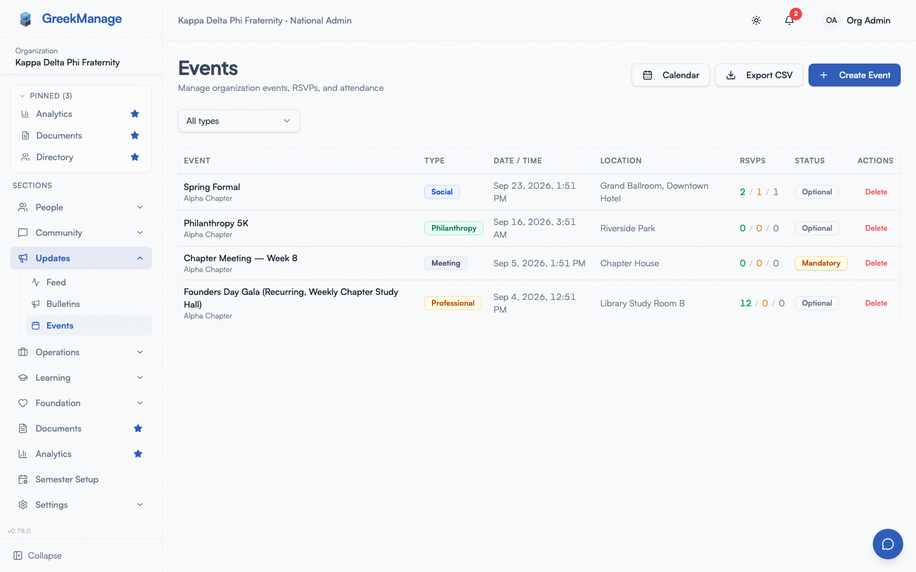Image resolution: width=916 pixels, height=572 pixels.
Task: Expand the Operations section
Action: (81, 352)
